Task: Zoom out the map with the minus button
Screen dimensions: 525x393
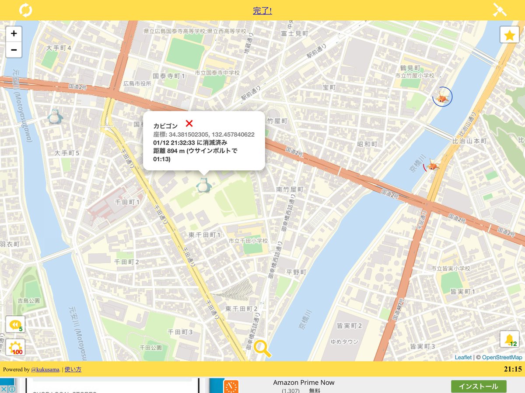Action: (14, 50)
